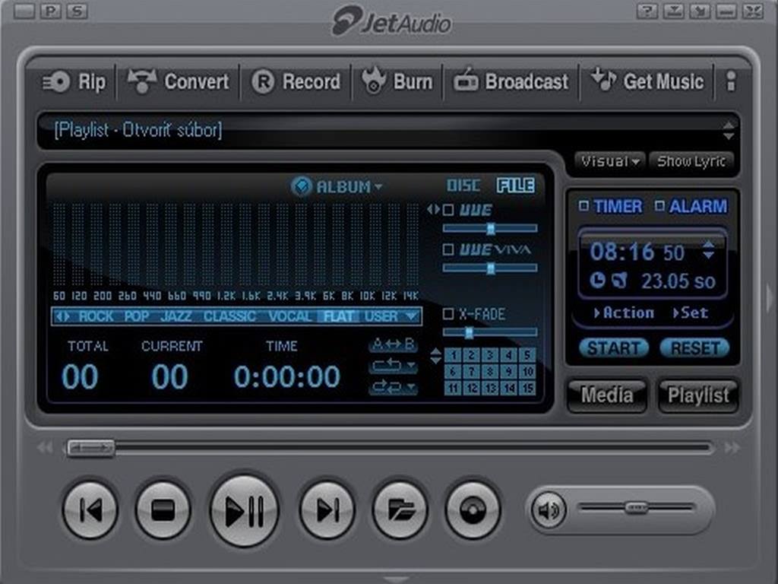Screen dimensions: 778x584
Task: Expand the bottom panel arrow
Action: 396,579
